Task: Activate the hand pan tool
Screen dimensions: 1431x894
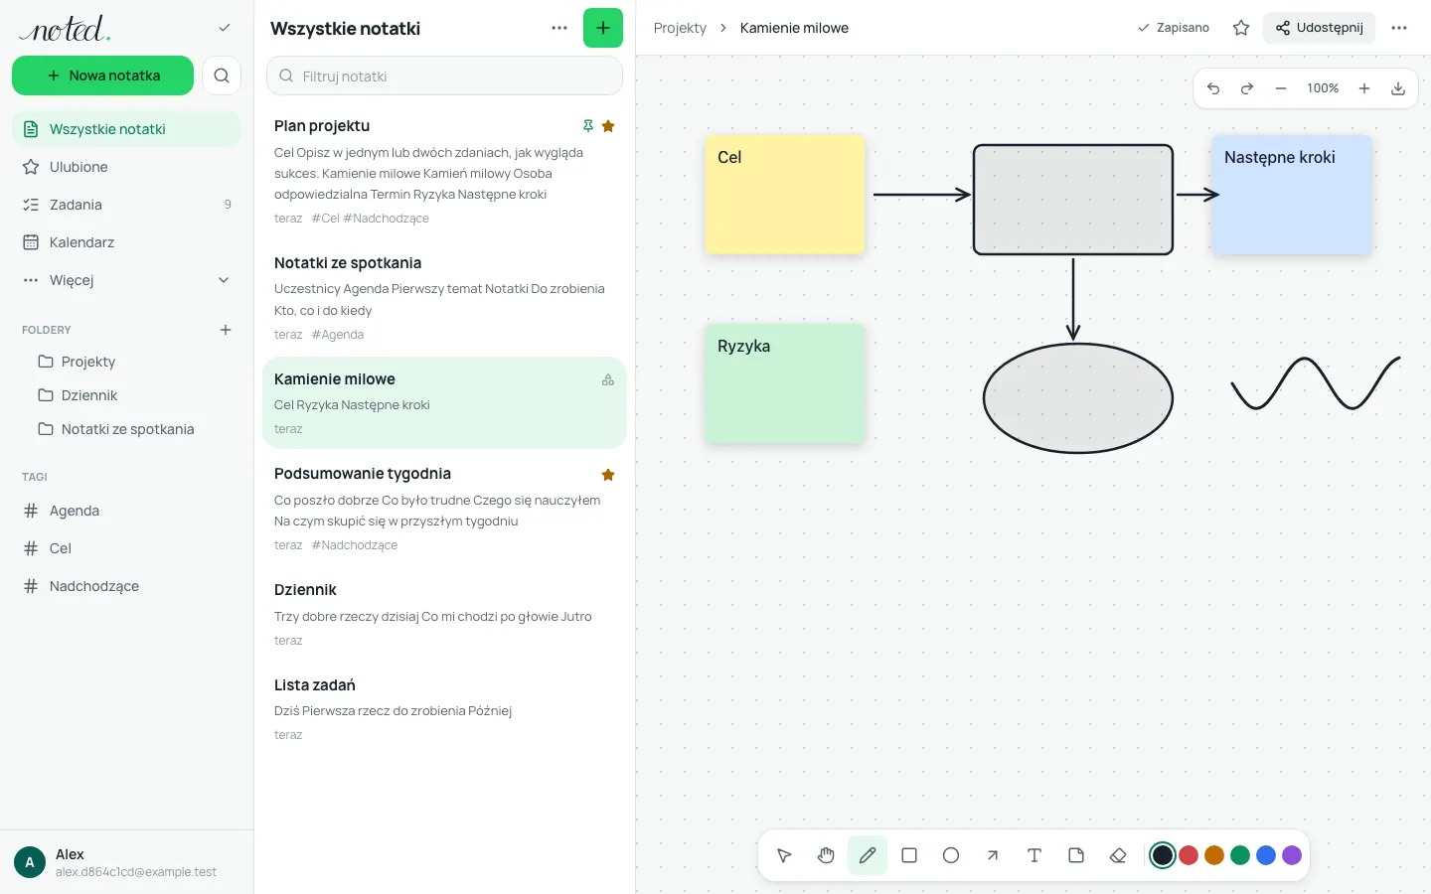Action: [x=826, y=855]
